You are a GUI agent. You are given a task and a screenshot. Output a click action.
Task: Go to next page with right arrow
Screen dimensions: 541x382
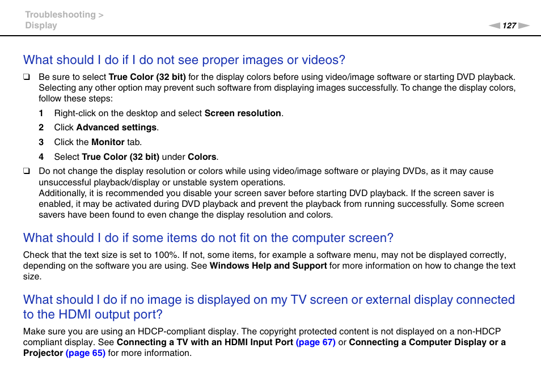click(x=524, y=26)
